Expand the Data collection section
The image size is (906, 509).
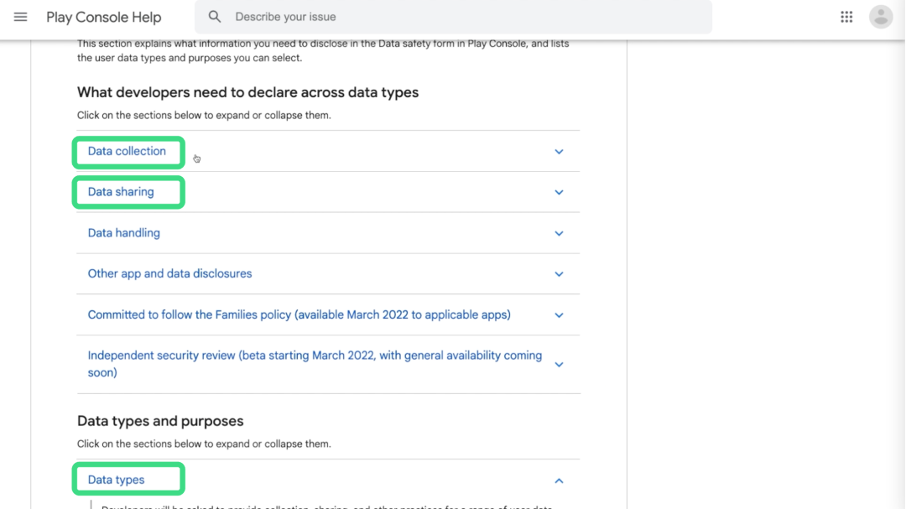coord(128,152)
